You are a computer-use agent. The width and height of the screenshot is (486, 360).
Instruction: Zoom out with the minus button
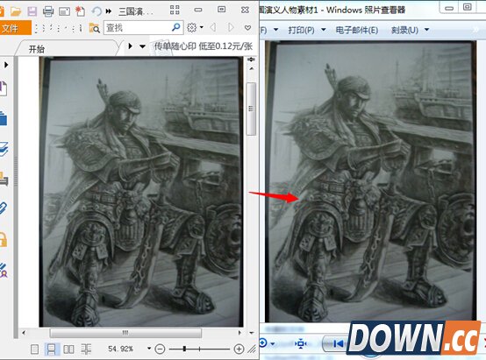[x=160, y=349]
